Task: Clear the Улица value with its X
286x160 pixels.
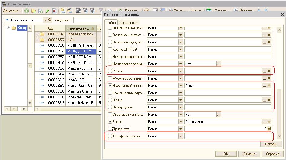Action: pyautogui.click(x=269, y=100)
